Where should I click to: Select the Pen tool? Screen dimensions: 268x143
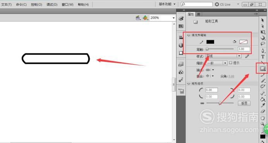coord(263,51)
